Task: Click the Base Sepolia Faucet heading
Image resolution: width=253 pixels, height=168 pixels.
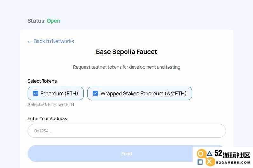Action: (x=126, y=52)
